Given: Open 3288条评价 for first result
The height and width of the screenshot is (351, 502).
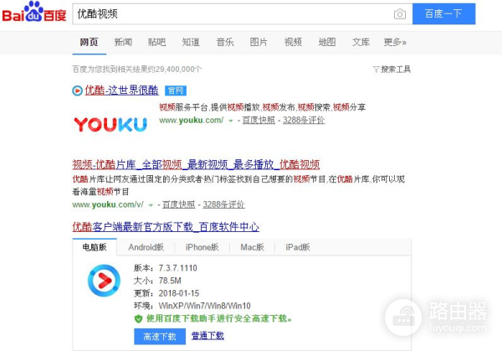Looking at the screenshot, I should [x=304, y=120].
